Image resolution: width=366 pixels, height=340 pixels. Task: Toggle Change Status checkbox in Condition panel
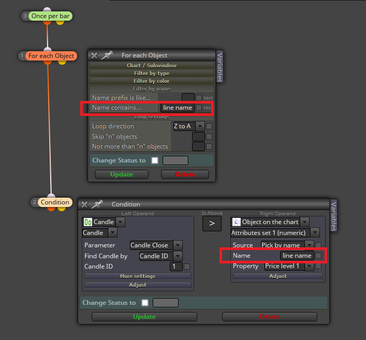click(145, 303)
